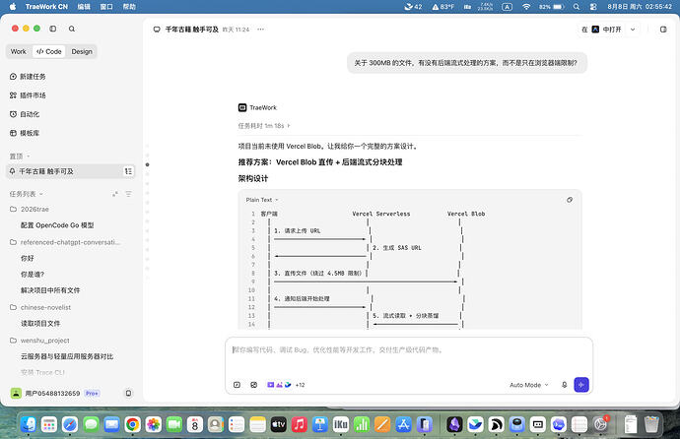Expand the referenced-chatgpt-conversati... folder
The image size is (680, 439).
65,242
